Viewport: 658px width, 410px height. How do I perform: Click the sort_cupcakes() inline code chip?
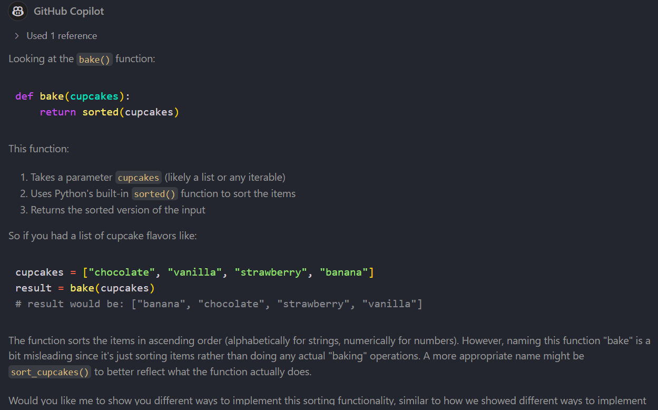[50, 372]
